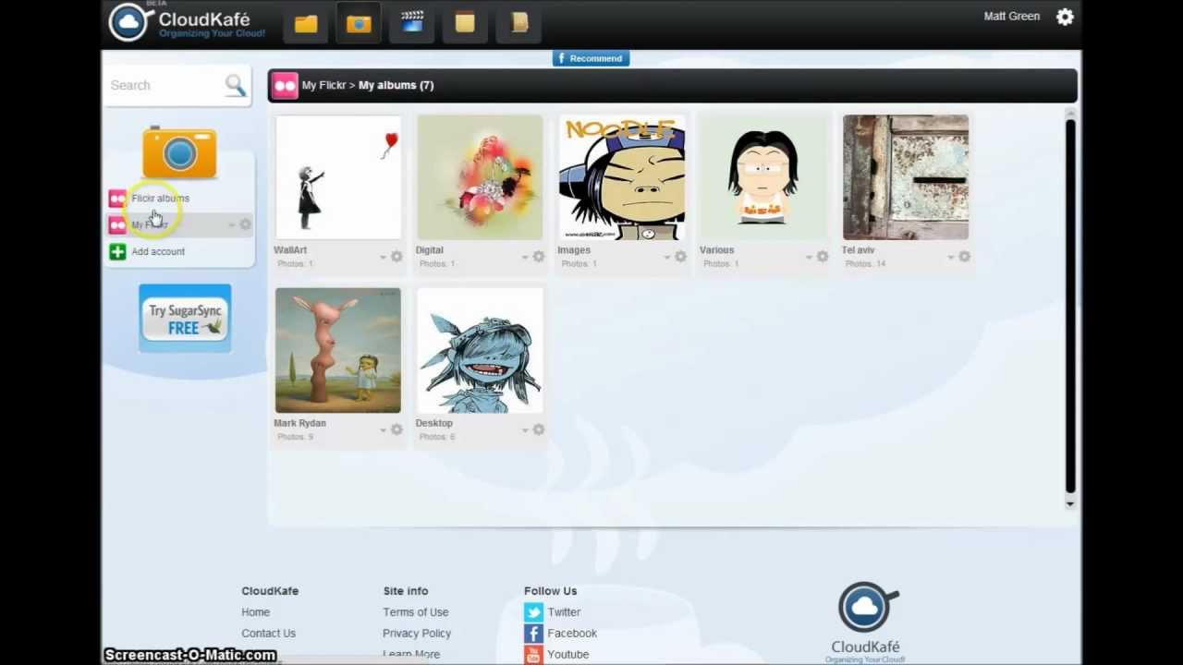
Task: Open the Terms of Use link
Action: click(415, 612)
